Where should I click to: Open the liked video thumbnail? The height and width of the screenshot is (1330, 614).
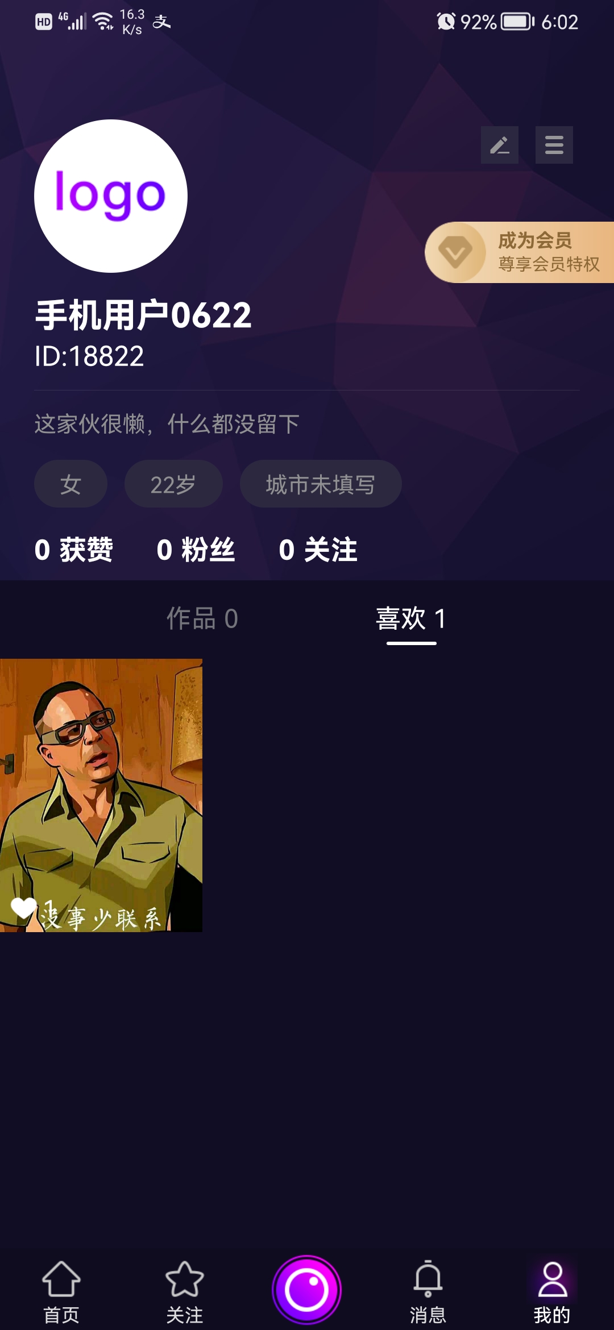(x=101, y=795)
